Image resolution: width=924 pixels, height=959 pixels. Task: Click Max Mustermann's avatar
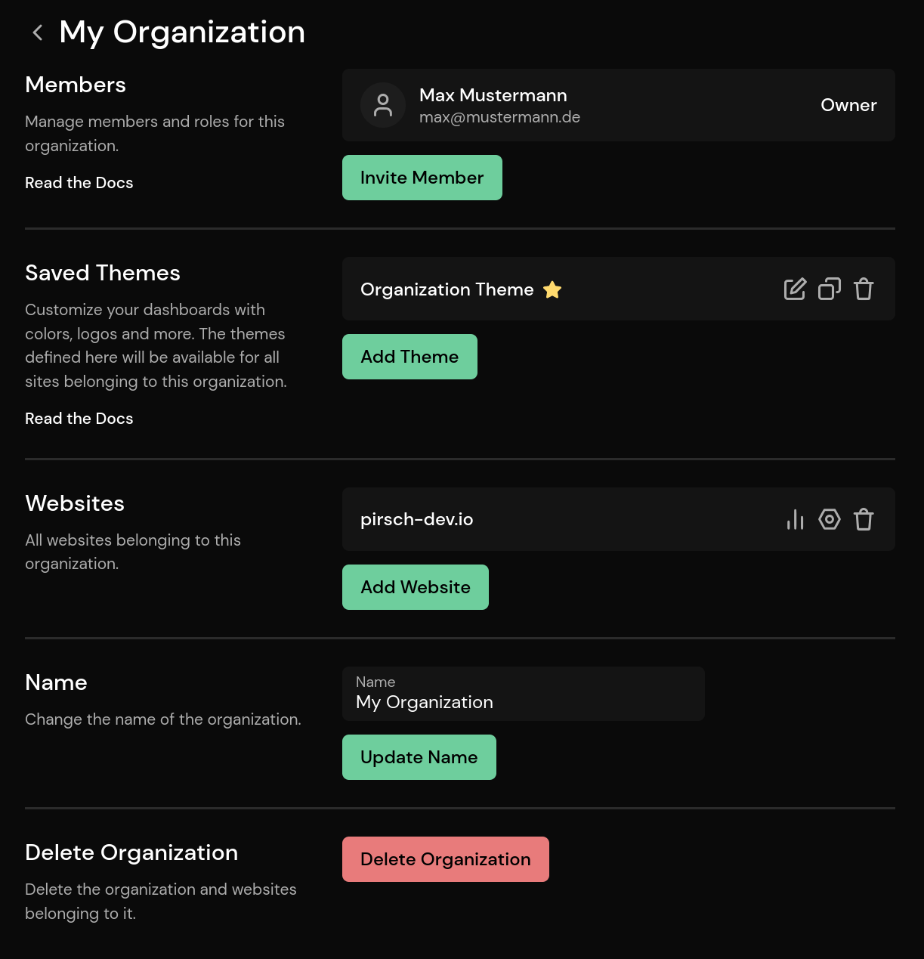pos(383,105)
